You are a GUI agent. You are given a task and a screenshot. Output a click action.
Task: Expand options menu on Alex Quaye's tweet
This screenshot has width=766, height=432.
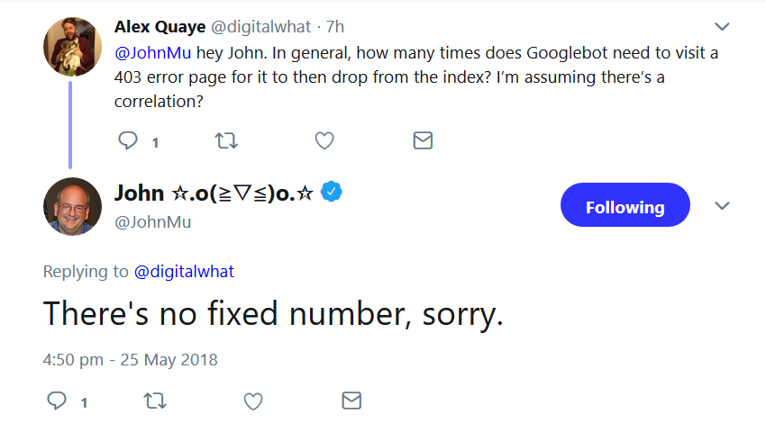721,26
